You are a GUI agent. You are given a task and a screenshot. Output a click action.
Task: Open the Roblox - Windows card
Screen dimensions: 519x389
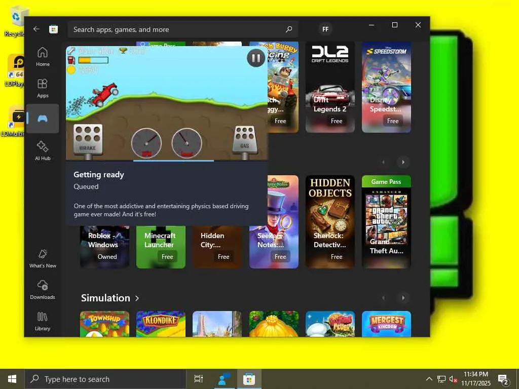[x=104, y=247]
